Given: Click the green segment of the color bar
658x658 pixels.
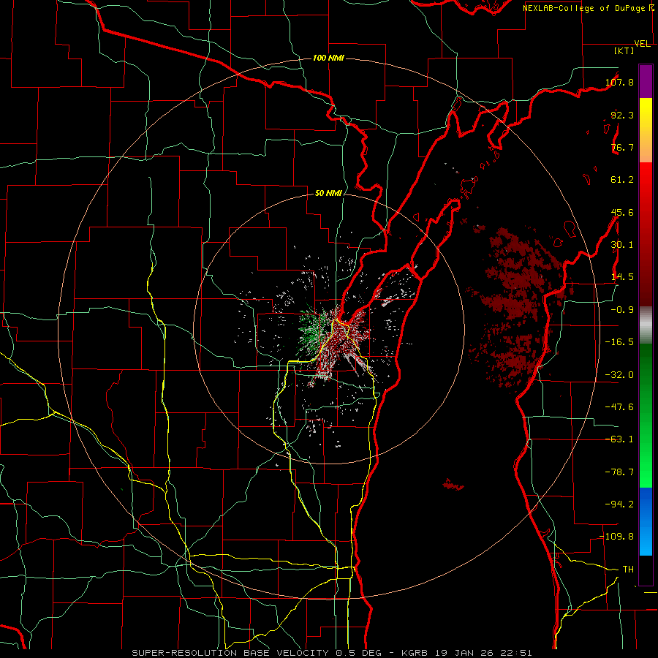Looking at the screenshot, I should coord(646,415).
